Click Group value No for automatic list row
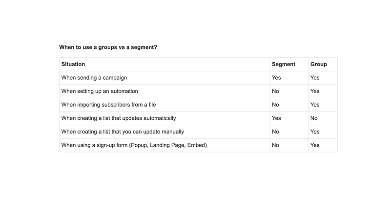Viewport: 390px width, 202px height. click(314, 118)
